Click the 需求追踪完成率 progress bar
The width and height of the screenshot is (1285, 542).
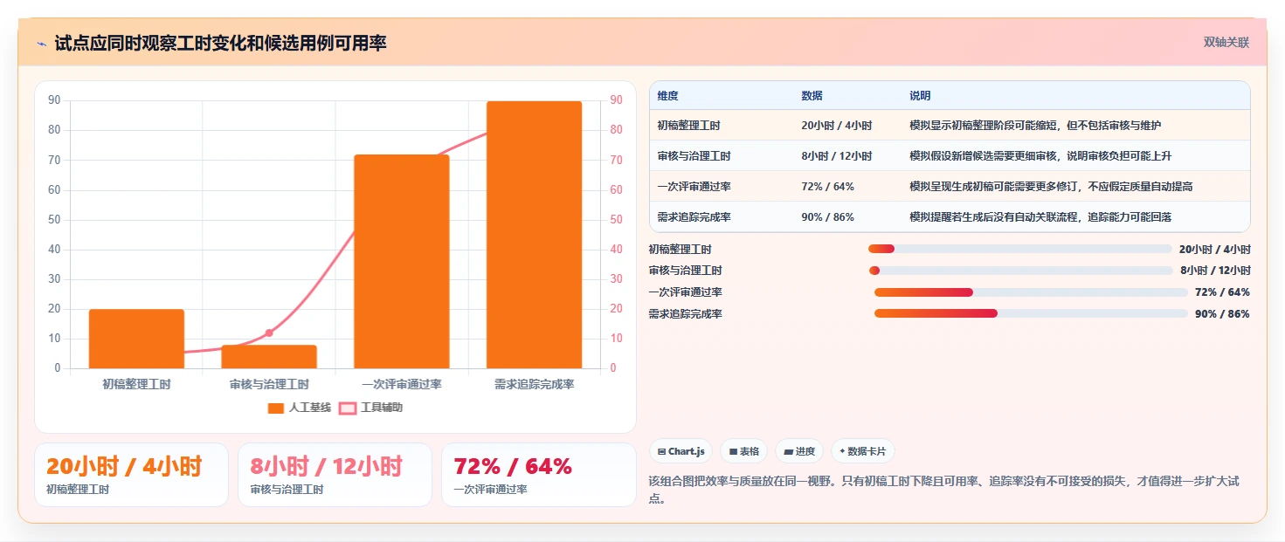pyautogui.click(x=1031, y=313)
